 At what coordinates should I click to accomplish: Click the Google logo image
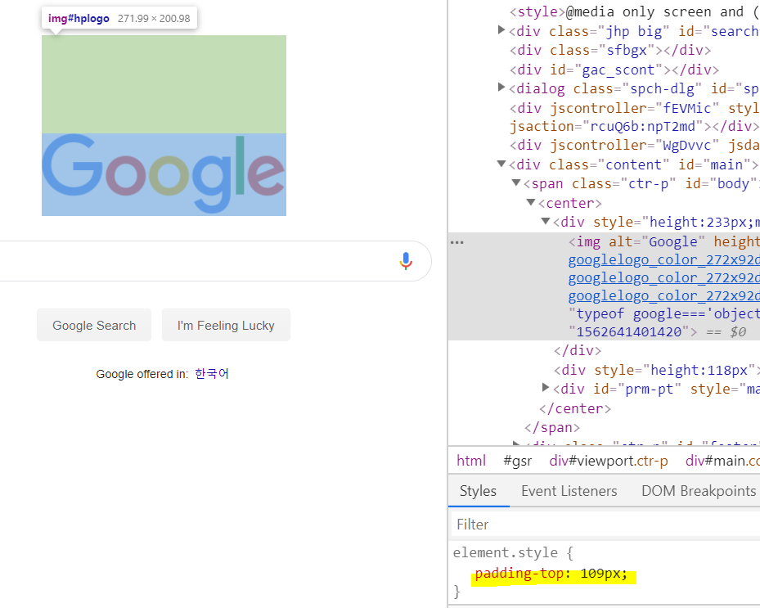[164, 174]
